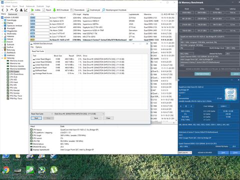Open test suite dropdown in Disk Benchmark
The image size is (240, 180).
click(x=42, y=113)
